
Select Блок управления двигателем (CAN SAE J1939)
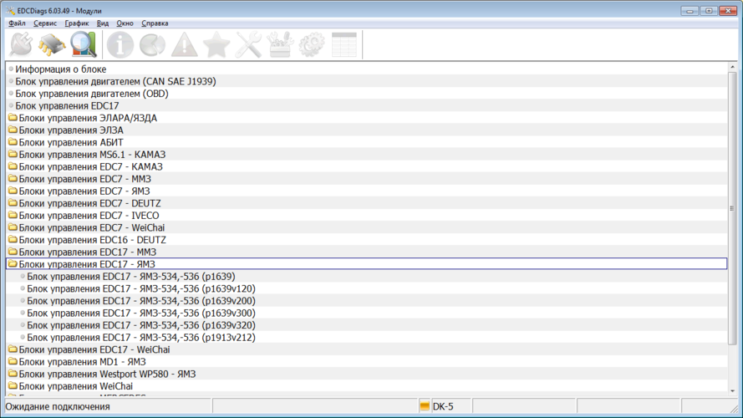coord(366,82)
